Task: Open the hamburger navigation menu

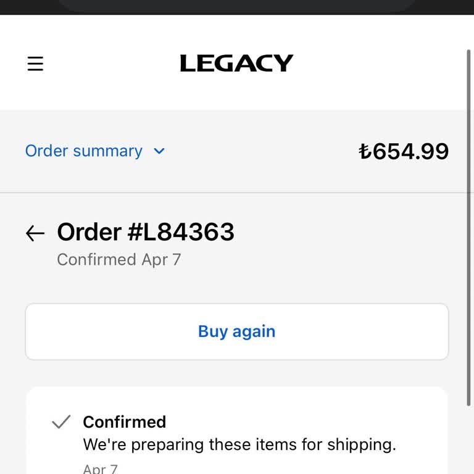Action: pos(36,64)
